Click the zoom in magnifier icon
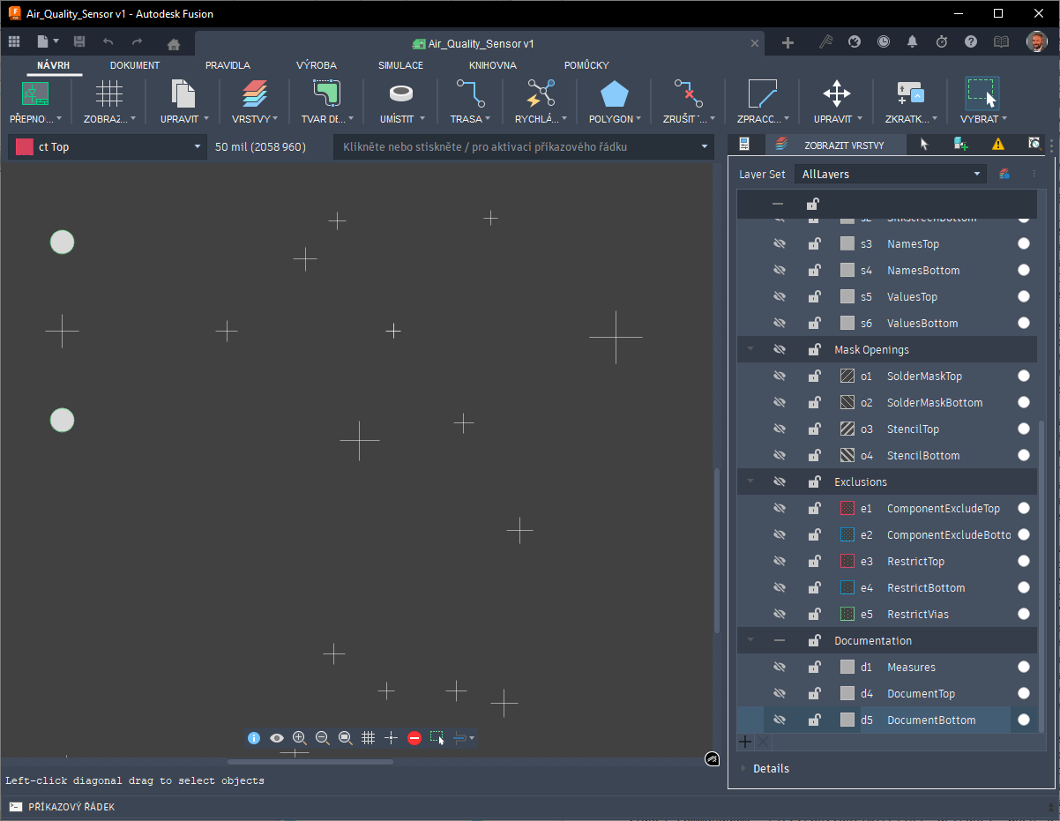Viewport: 1060px width, 821px height. 299,738
